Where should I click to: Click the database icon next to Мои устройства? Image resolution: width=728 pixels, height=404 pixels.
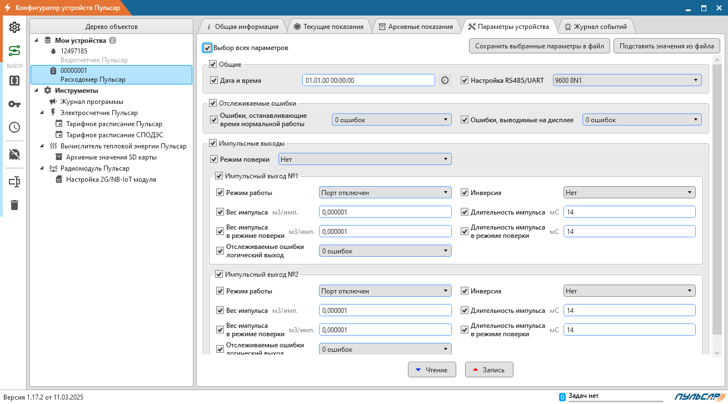point(48,41)
